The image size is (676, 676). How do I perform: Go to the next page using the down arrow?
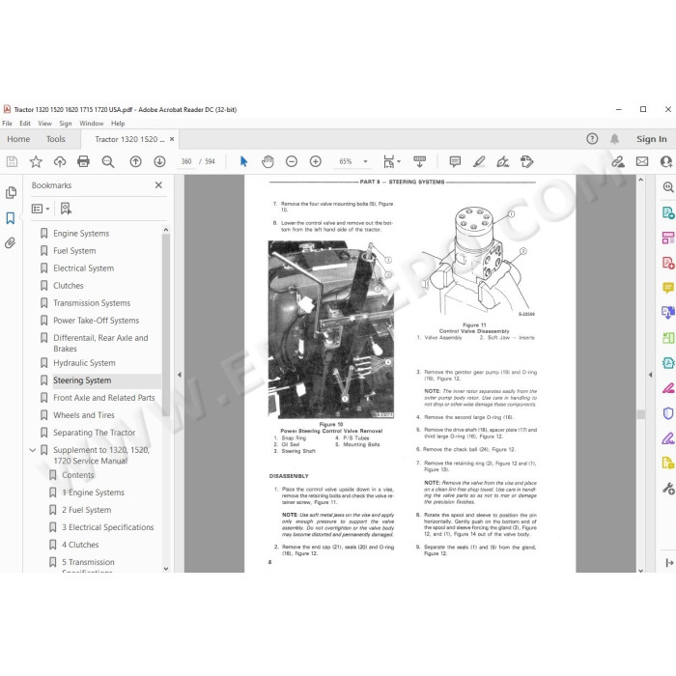(x=159, y=161)
